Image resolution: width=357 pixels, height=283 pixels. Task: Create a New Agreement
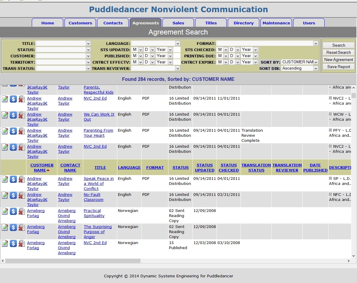[x=339, y=59]
